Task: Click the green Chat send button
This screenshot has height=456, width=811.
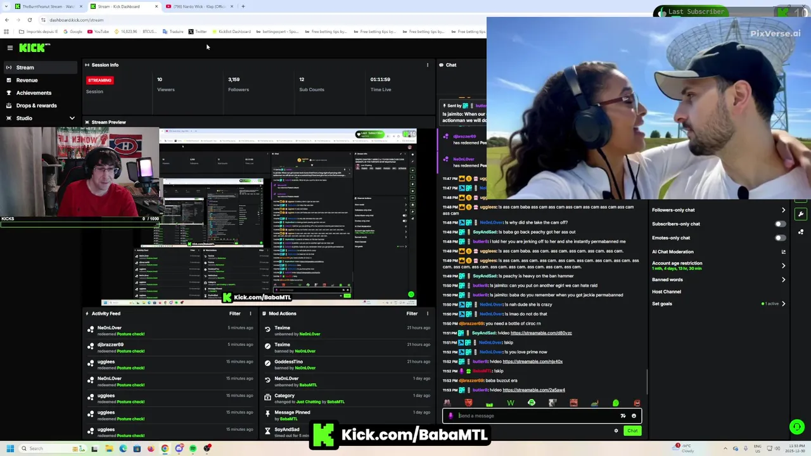Action: point(632,431)
